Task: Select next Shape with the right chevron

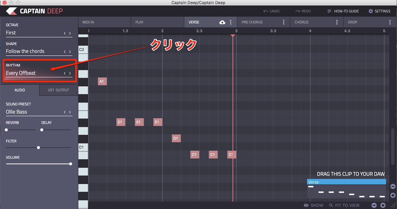Action: [x=70, y=52]
